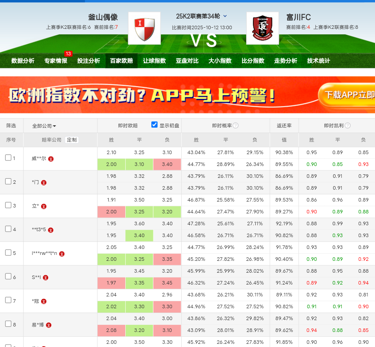Screen dimensions: 375x347
Task: Click the red 主 icon next to 威**尔
Action: tap(51, 159)
